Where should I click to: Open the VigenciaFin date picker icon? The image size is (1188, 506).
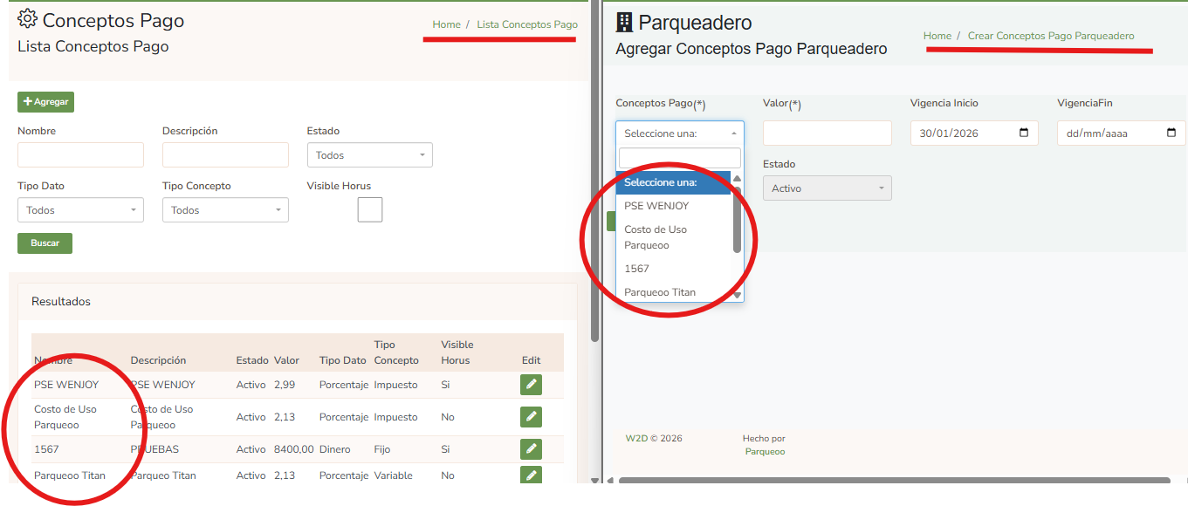(1168, 133)
